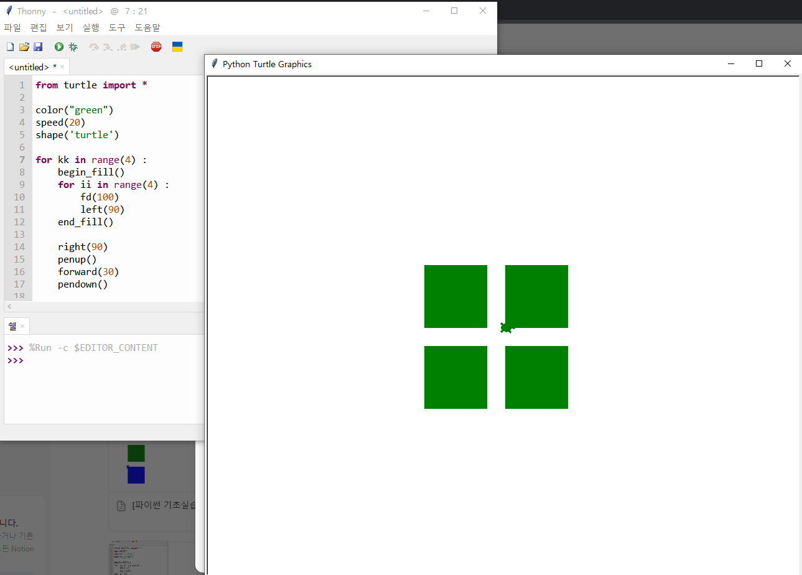This screenshot has width=802, height=575.
Task: Click code line 'from turtle import *'
Action: tap(91, 85)
